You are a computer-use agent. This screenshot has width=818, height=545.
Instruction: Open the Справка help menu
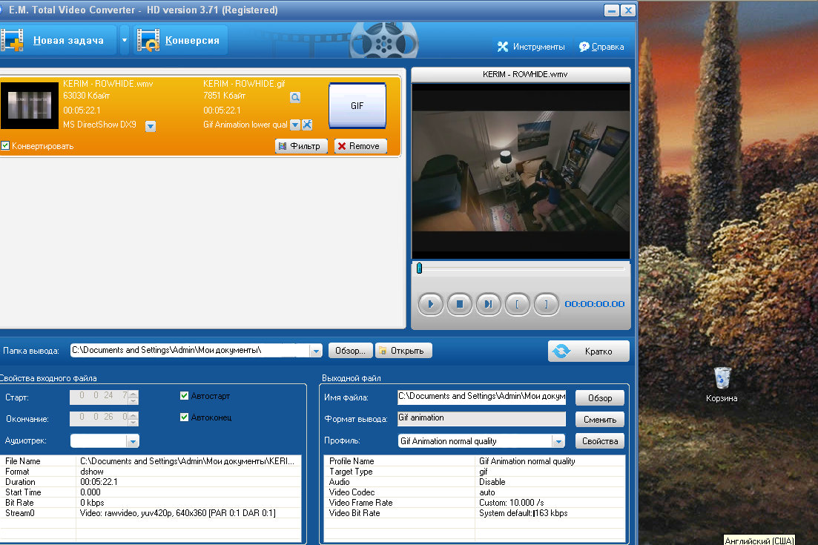coord(601,47)
